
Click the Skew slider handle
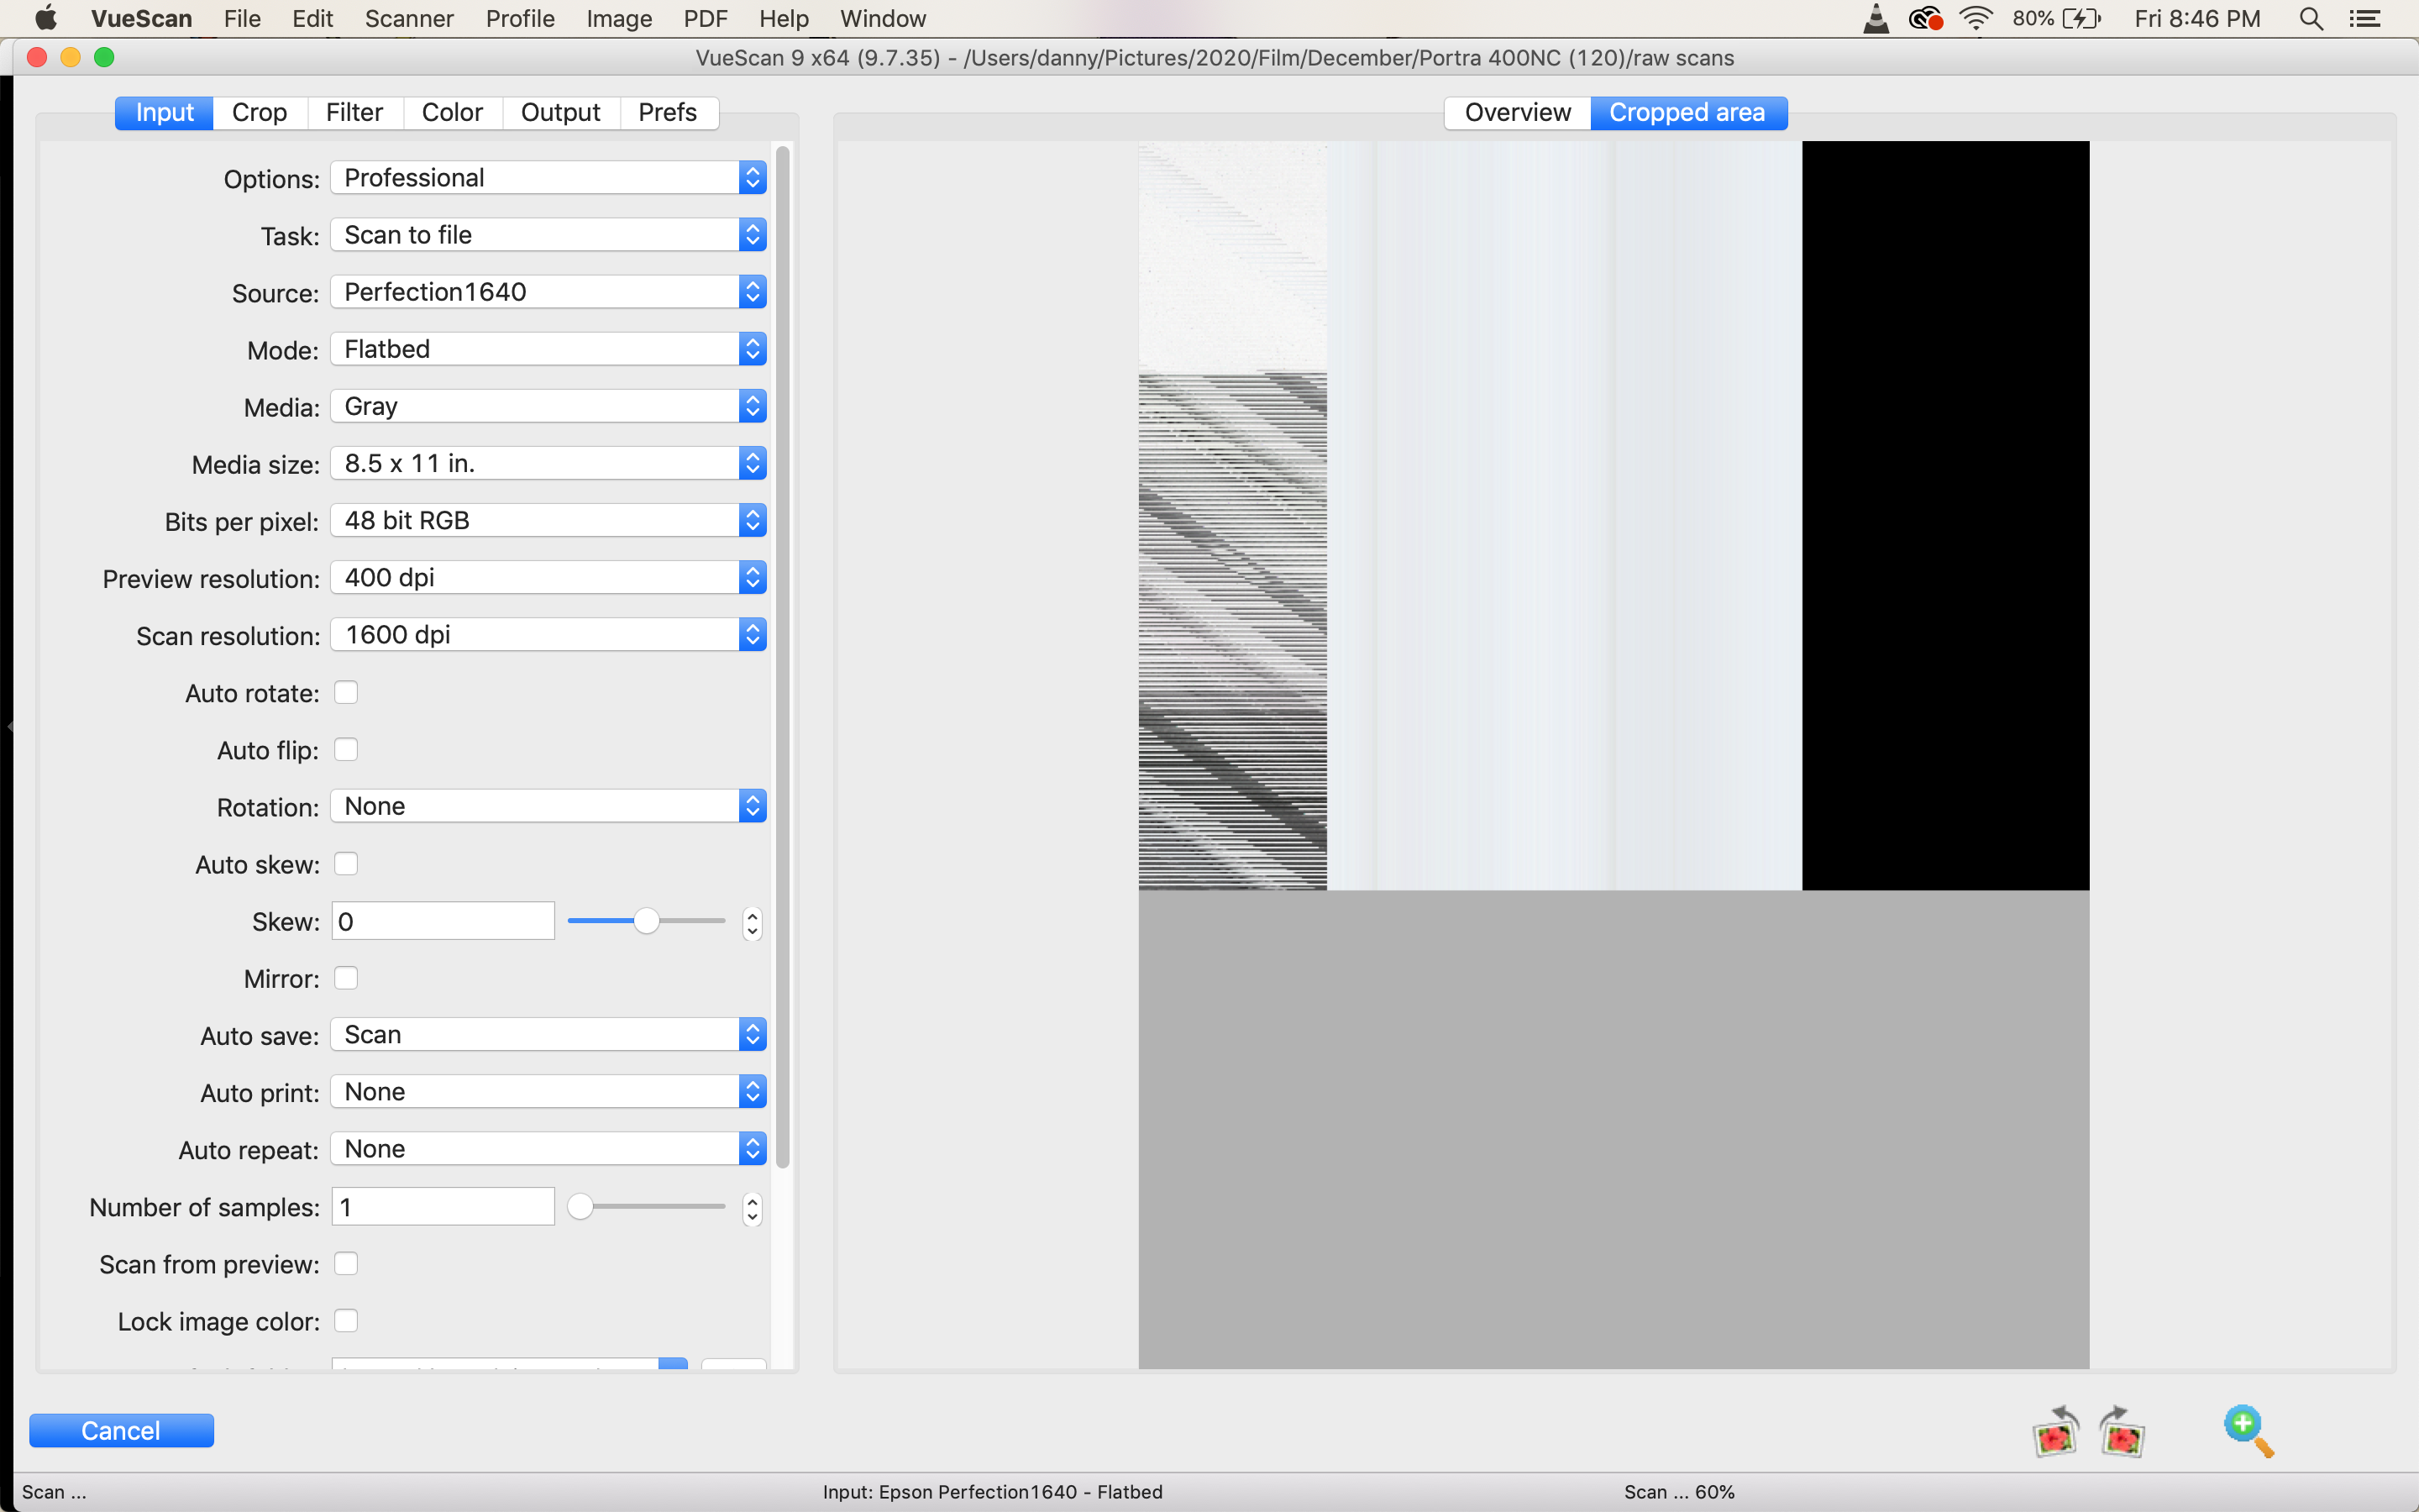647,921
